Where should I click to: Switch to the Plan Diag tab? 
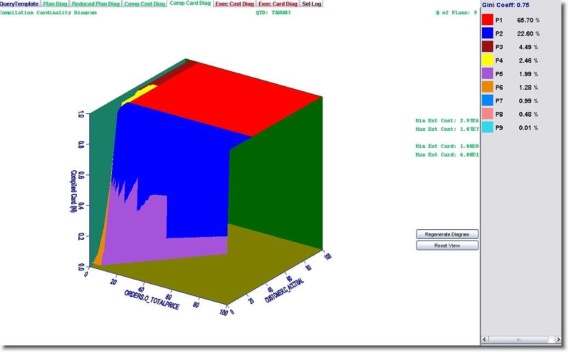(55, 4)
